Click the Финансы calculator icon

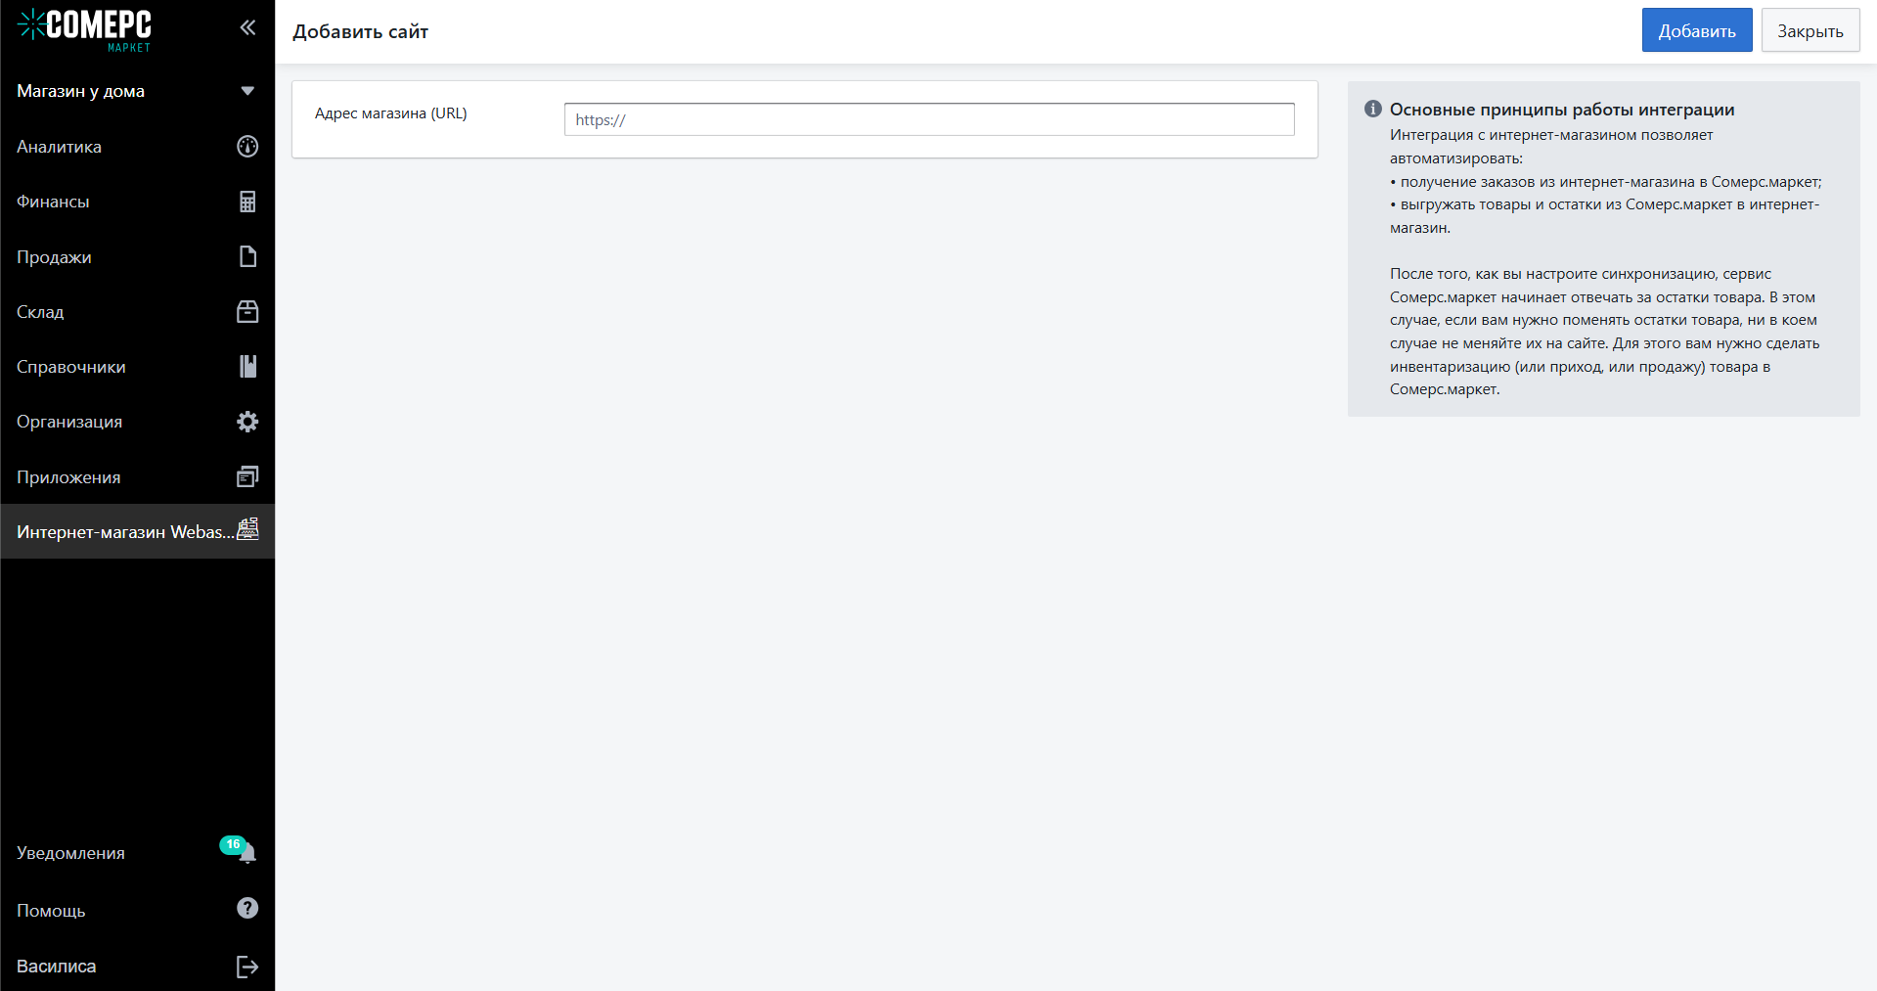click(x=247, y=202)
